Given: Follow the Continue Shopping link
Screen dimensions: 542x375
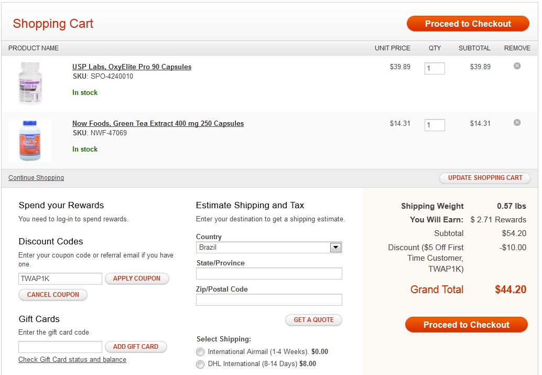Looking at the screenshot, I should (36, 177).
